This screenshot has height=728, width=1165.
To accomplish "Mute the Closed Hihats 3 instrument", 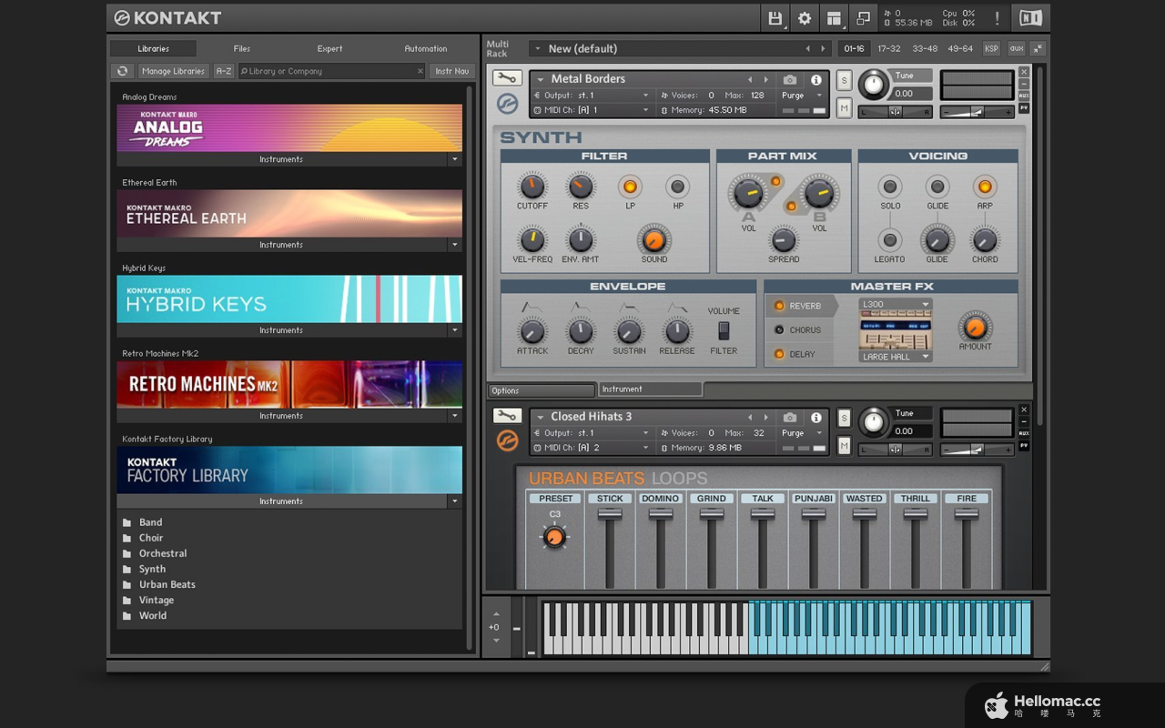I will [x=844, y=445].
